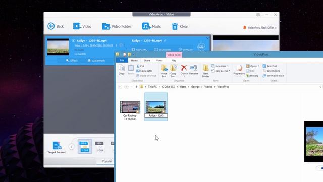The image size is (323, 182).
Task: Open the Share ribbon tab
Action: pyautogui.click(x=147, y=61)
